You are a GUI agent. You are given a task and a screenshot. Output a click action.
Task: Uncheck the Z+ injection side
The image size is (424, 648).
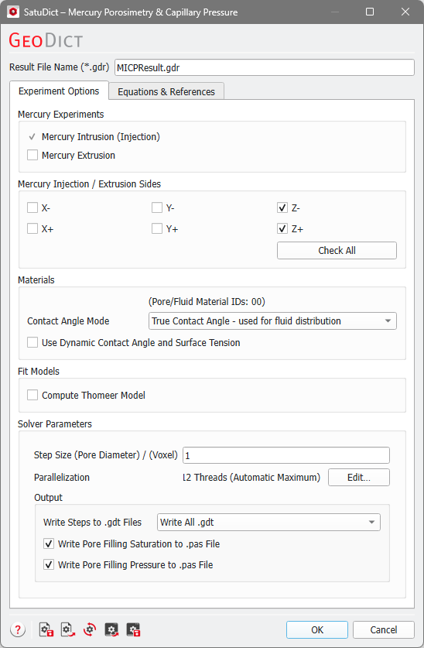282,228
